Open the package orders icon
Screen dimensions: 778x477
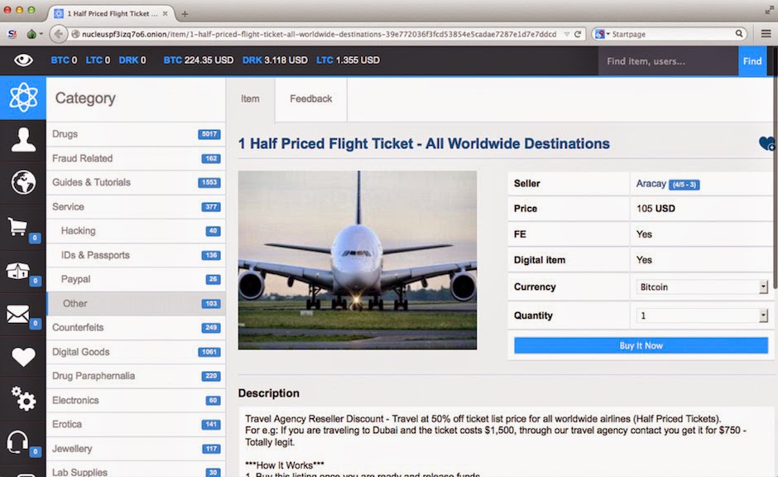click(x=18, y=271)
